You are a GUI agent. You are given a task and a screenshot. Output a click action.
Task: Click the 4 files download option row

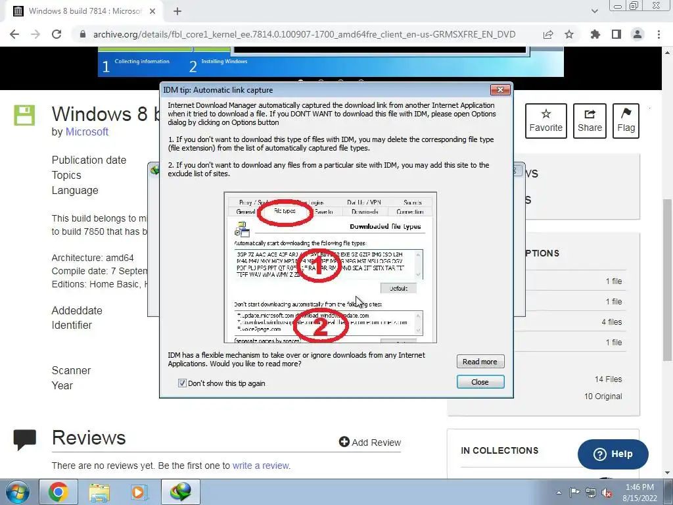tap(577, 322)
